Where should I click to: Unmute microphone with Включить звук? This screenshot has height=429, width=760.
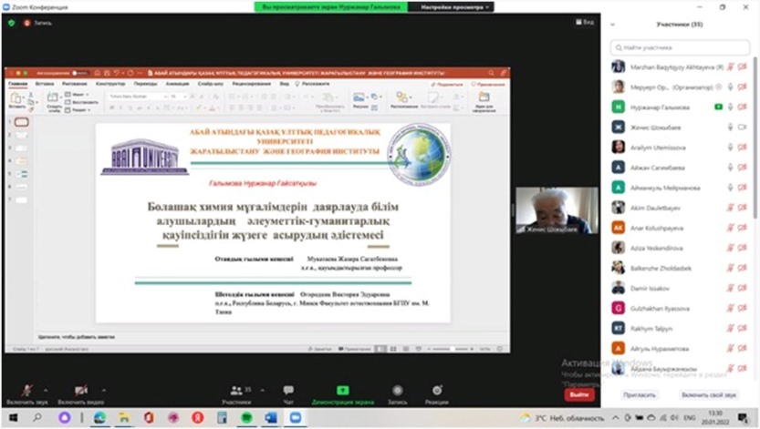point(27,390)
